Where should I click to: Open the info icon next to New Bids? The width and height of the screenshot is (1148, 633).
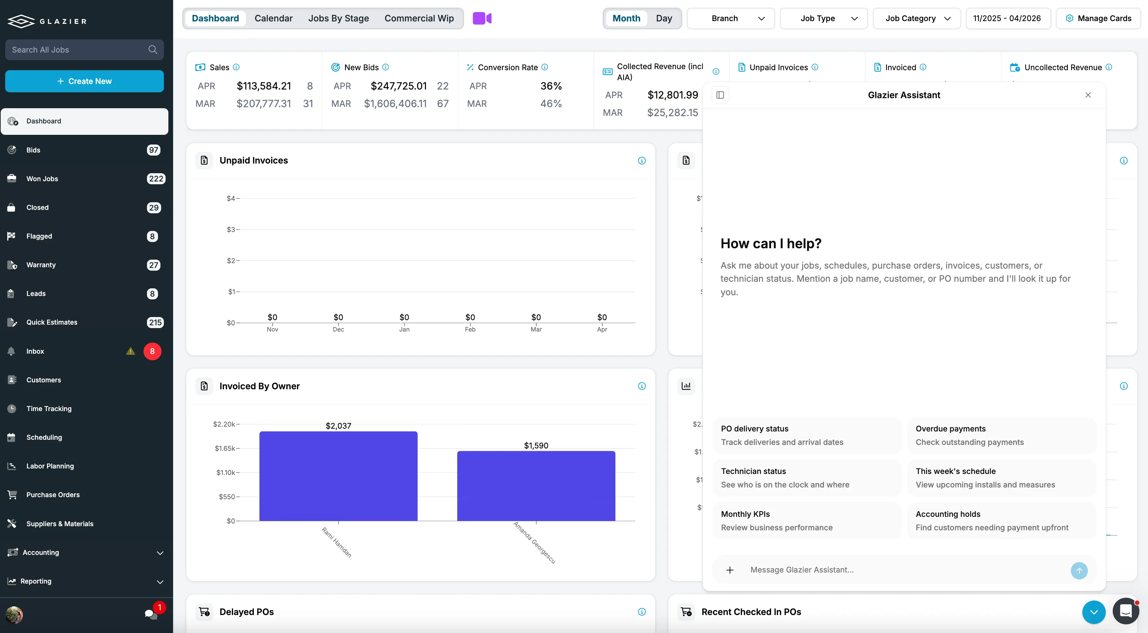point(386,67)
